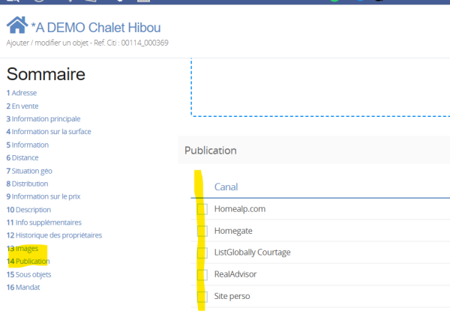Tick the Homealp.com checkbox
The height and width of the screenshot is (323, 450).
pyautogui.click(x=202, y=209)
